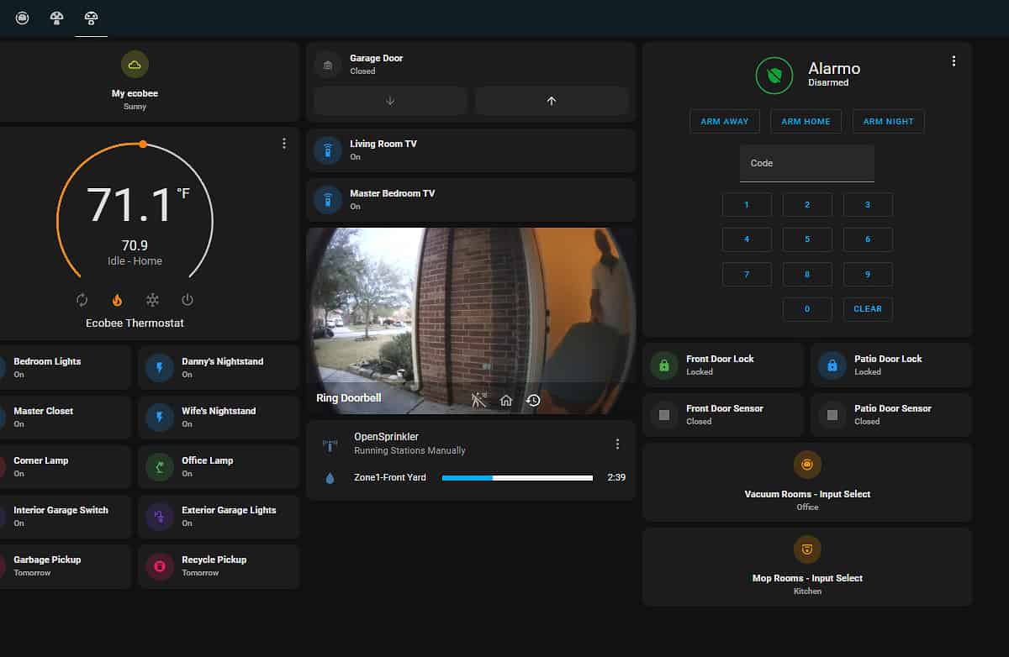The height and width of the screenshot is (657, 1009).
Task: Click the Recycle Pickup bin icon
Action: click(160, 565)
